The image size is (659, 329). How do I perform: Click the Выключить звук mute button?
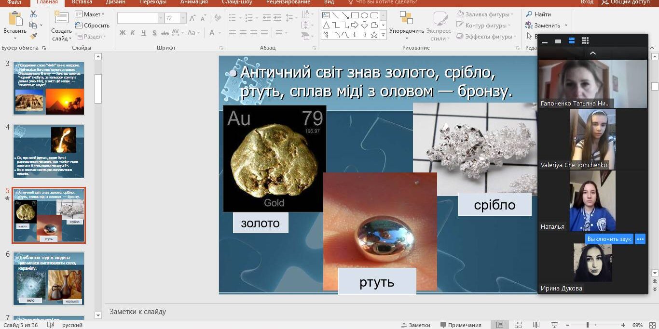[609, 239]
